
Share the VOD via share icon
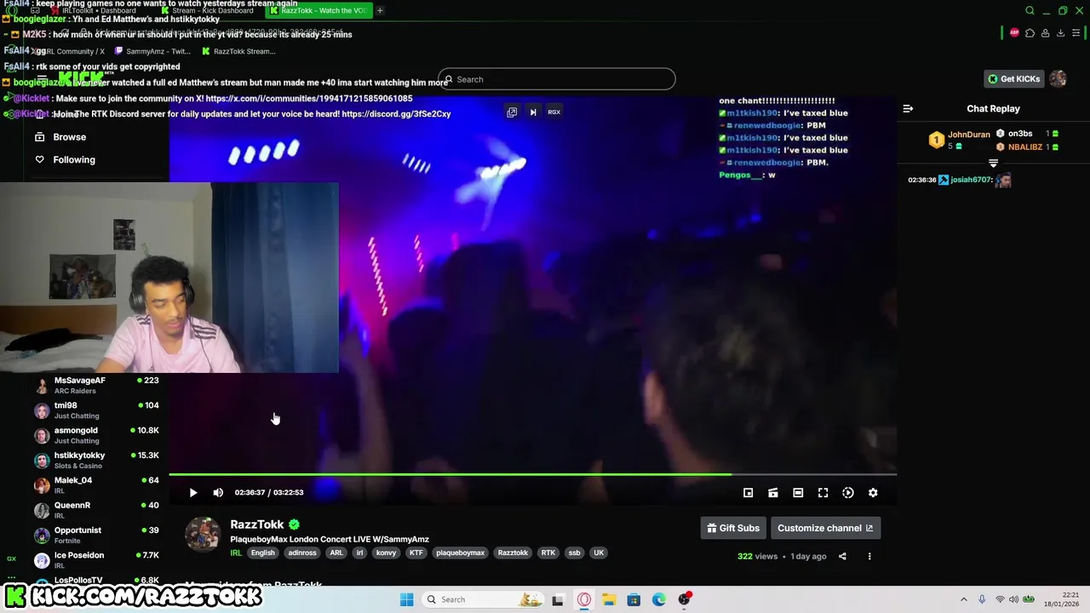point(842,556)
